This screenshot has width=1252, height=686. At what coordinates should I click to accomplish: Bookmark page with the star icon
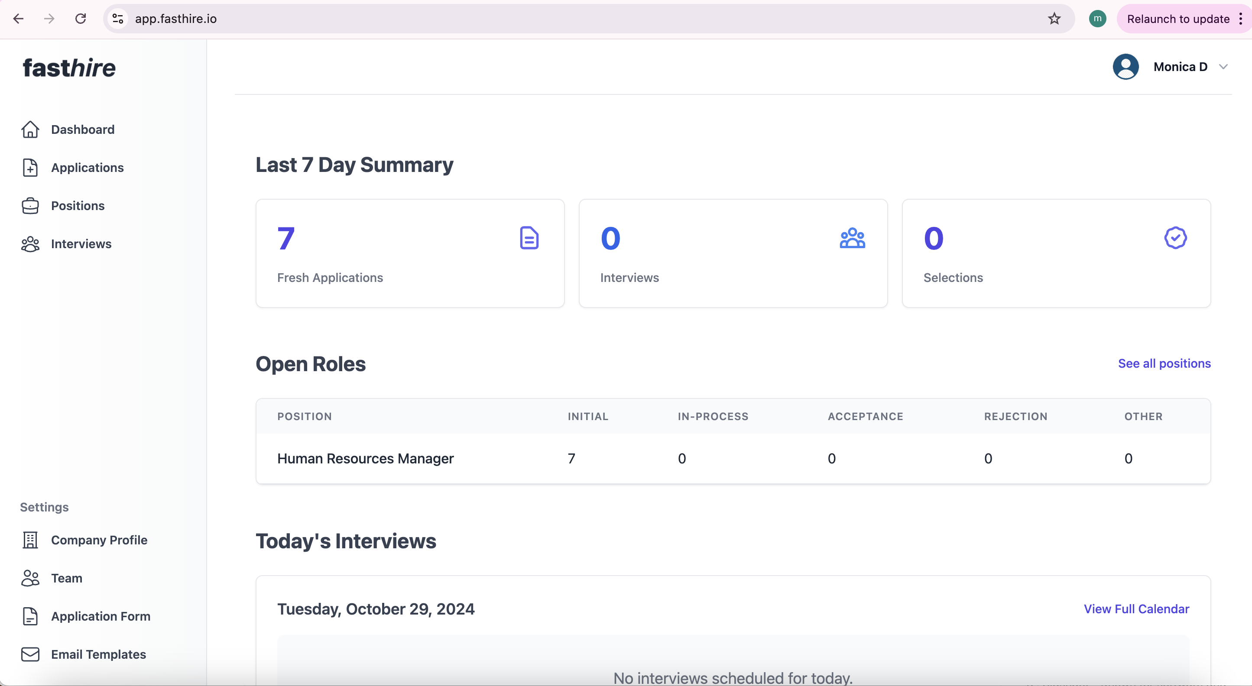pyautogui.click(x=1054, y=19)
